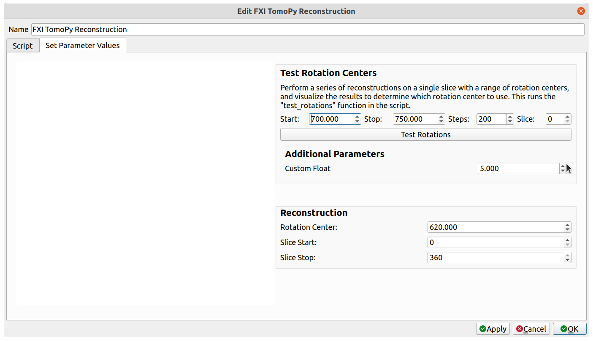Click the Steps field showing 200
The image size is (593, 341).
[x=492, y=119]
